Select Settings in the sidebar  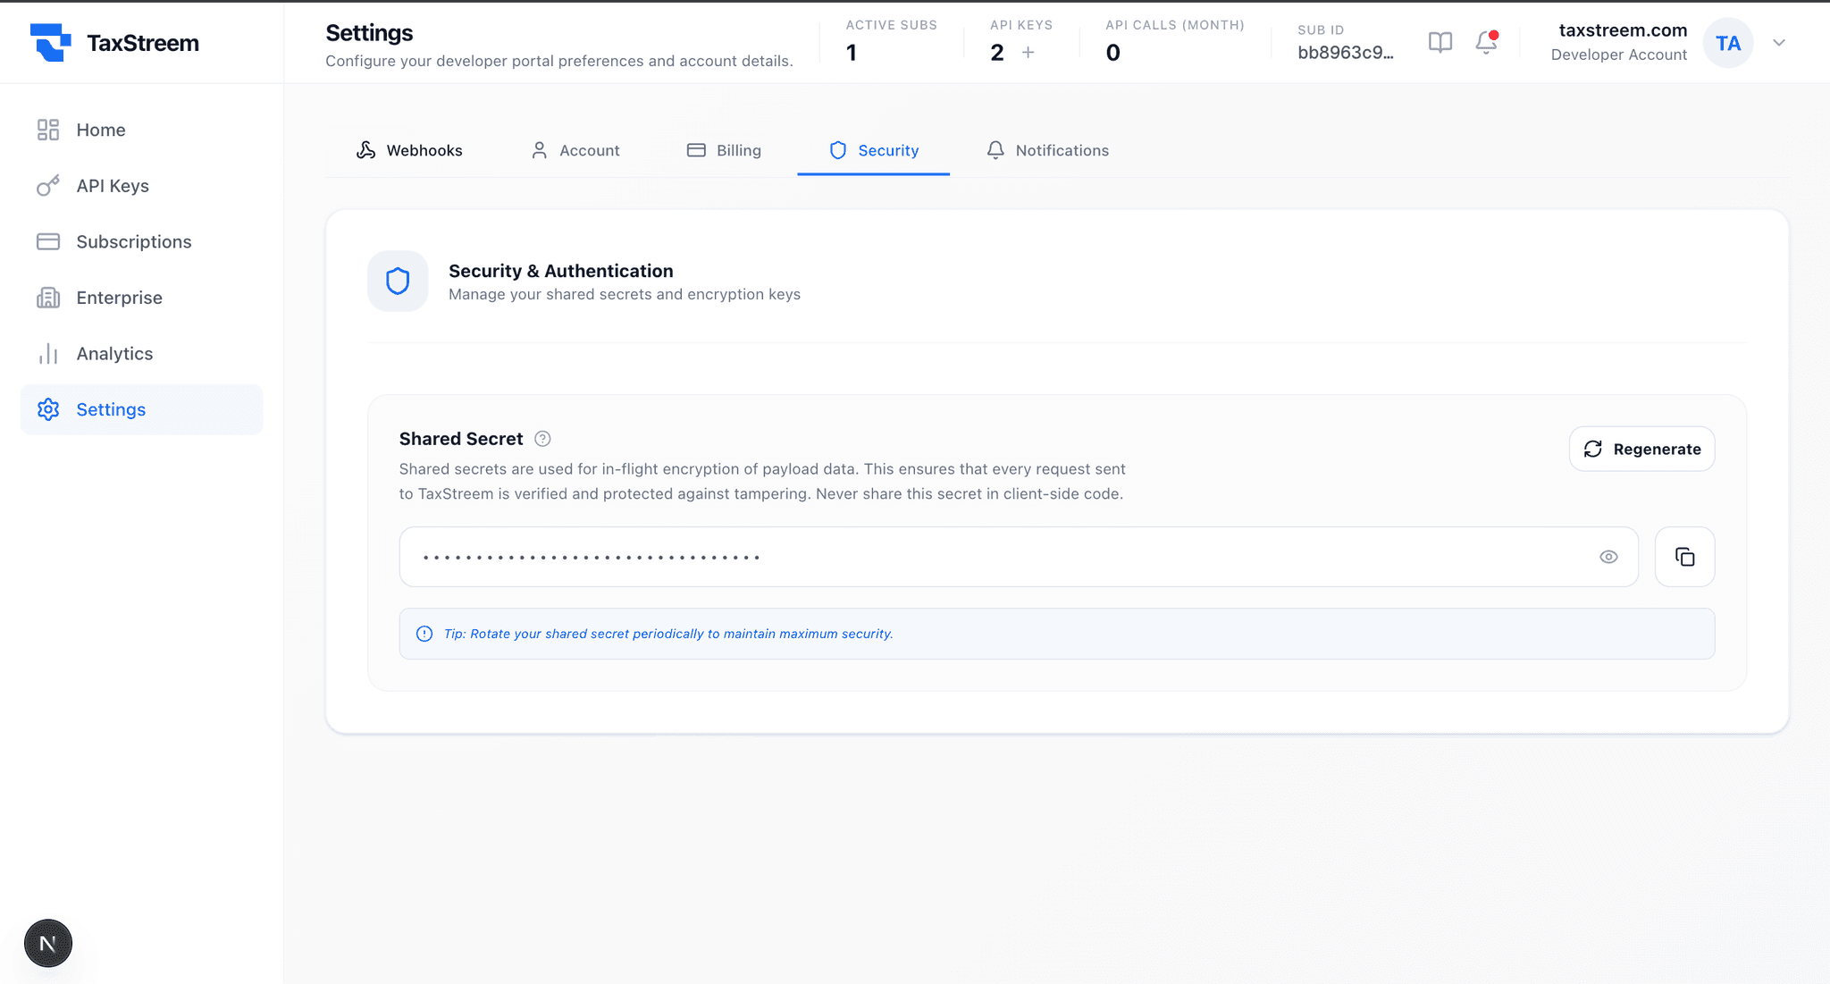[142, 409]
